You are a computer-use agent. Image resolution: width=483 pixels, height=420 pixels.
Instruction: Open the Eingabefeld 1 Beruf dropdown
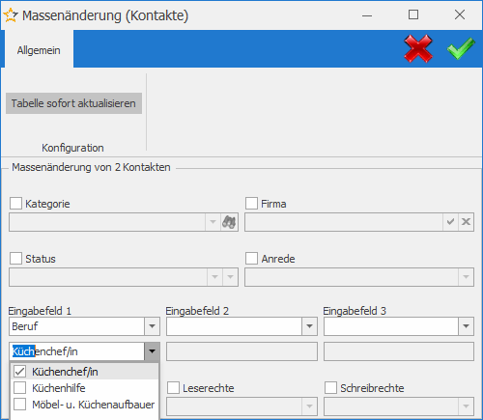152,326
